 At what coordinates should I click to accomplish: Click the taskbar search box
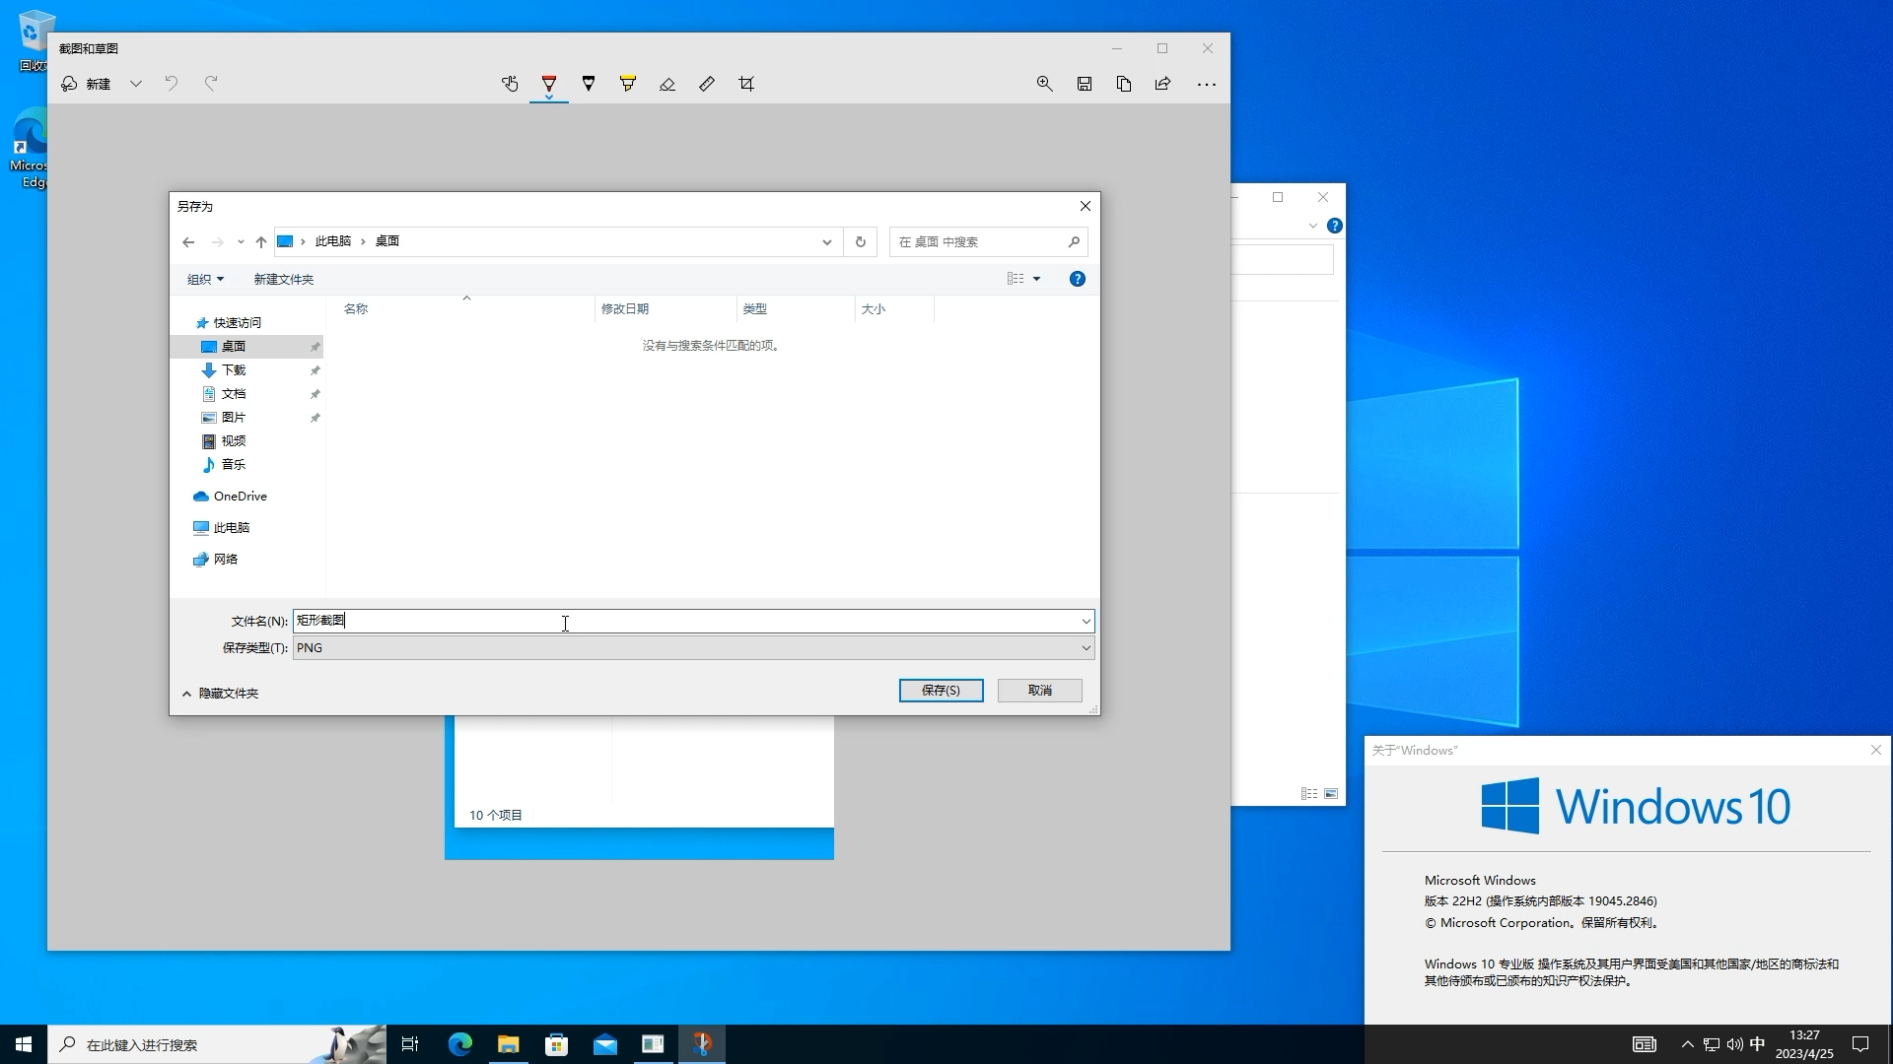217,1044
